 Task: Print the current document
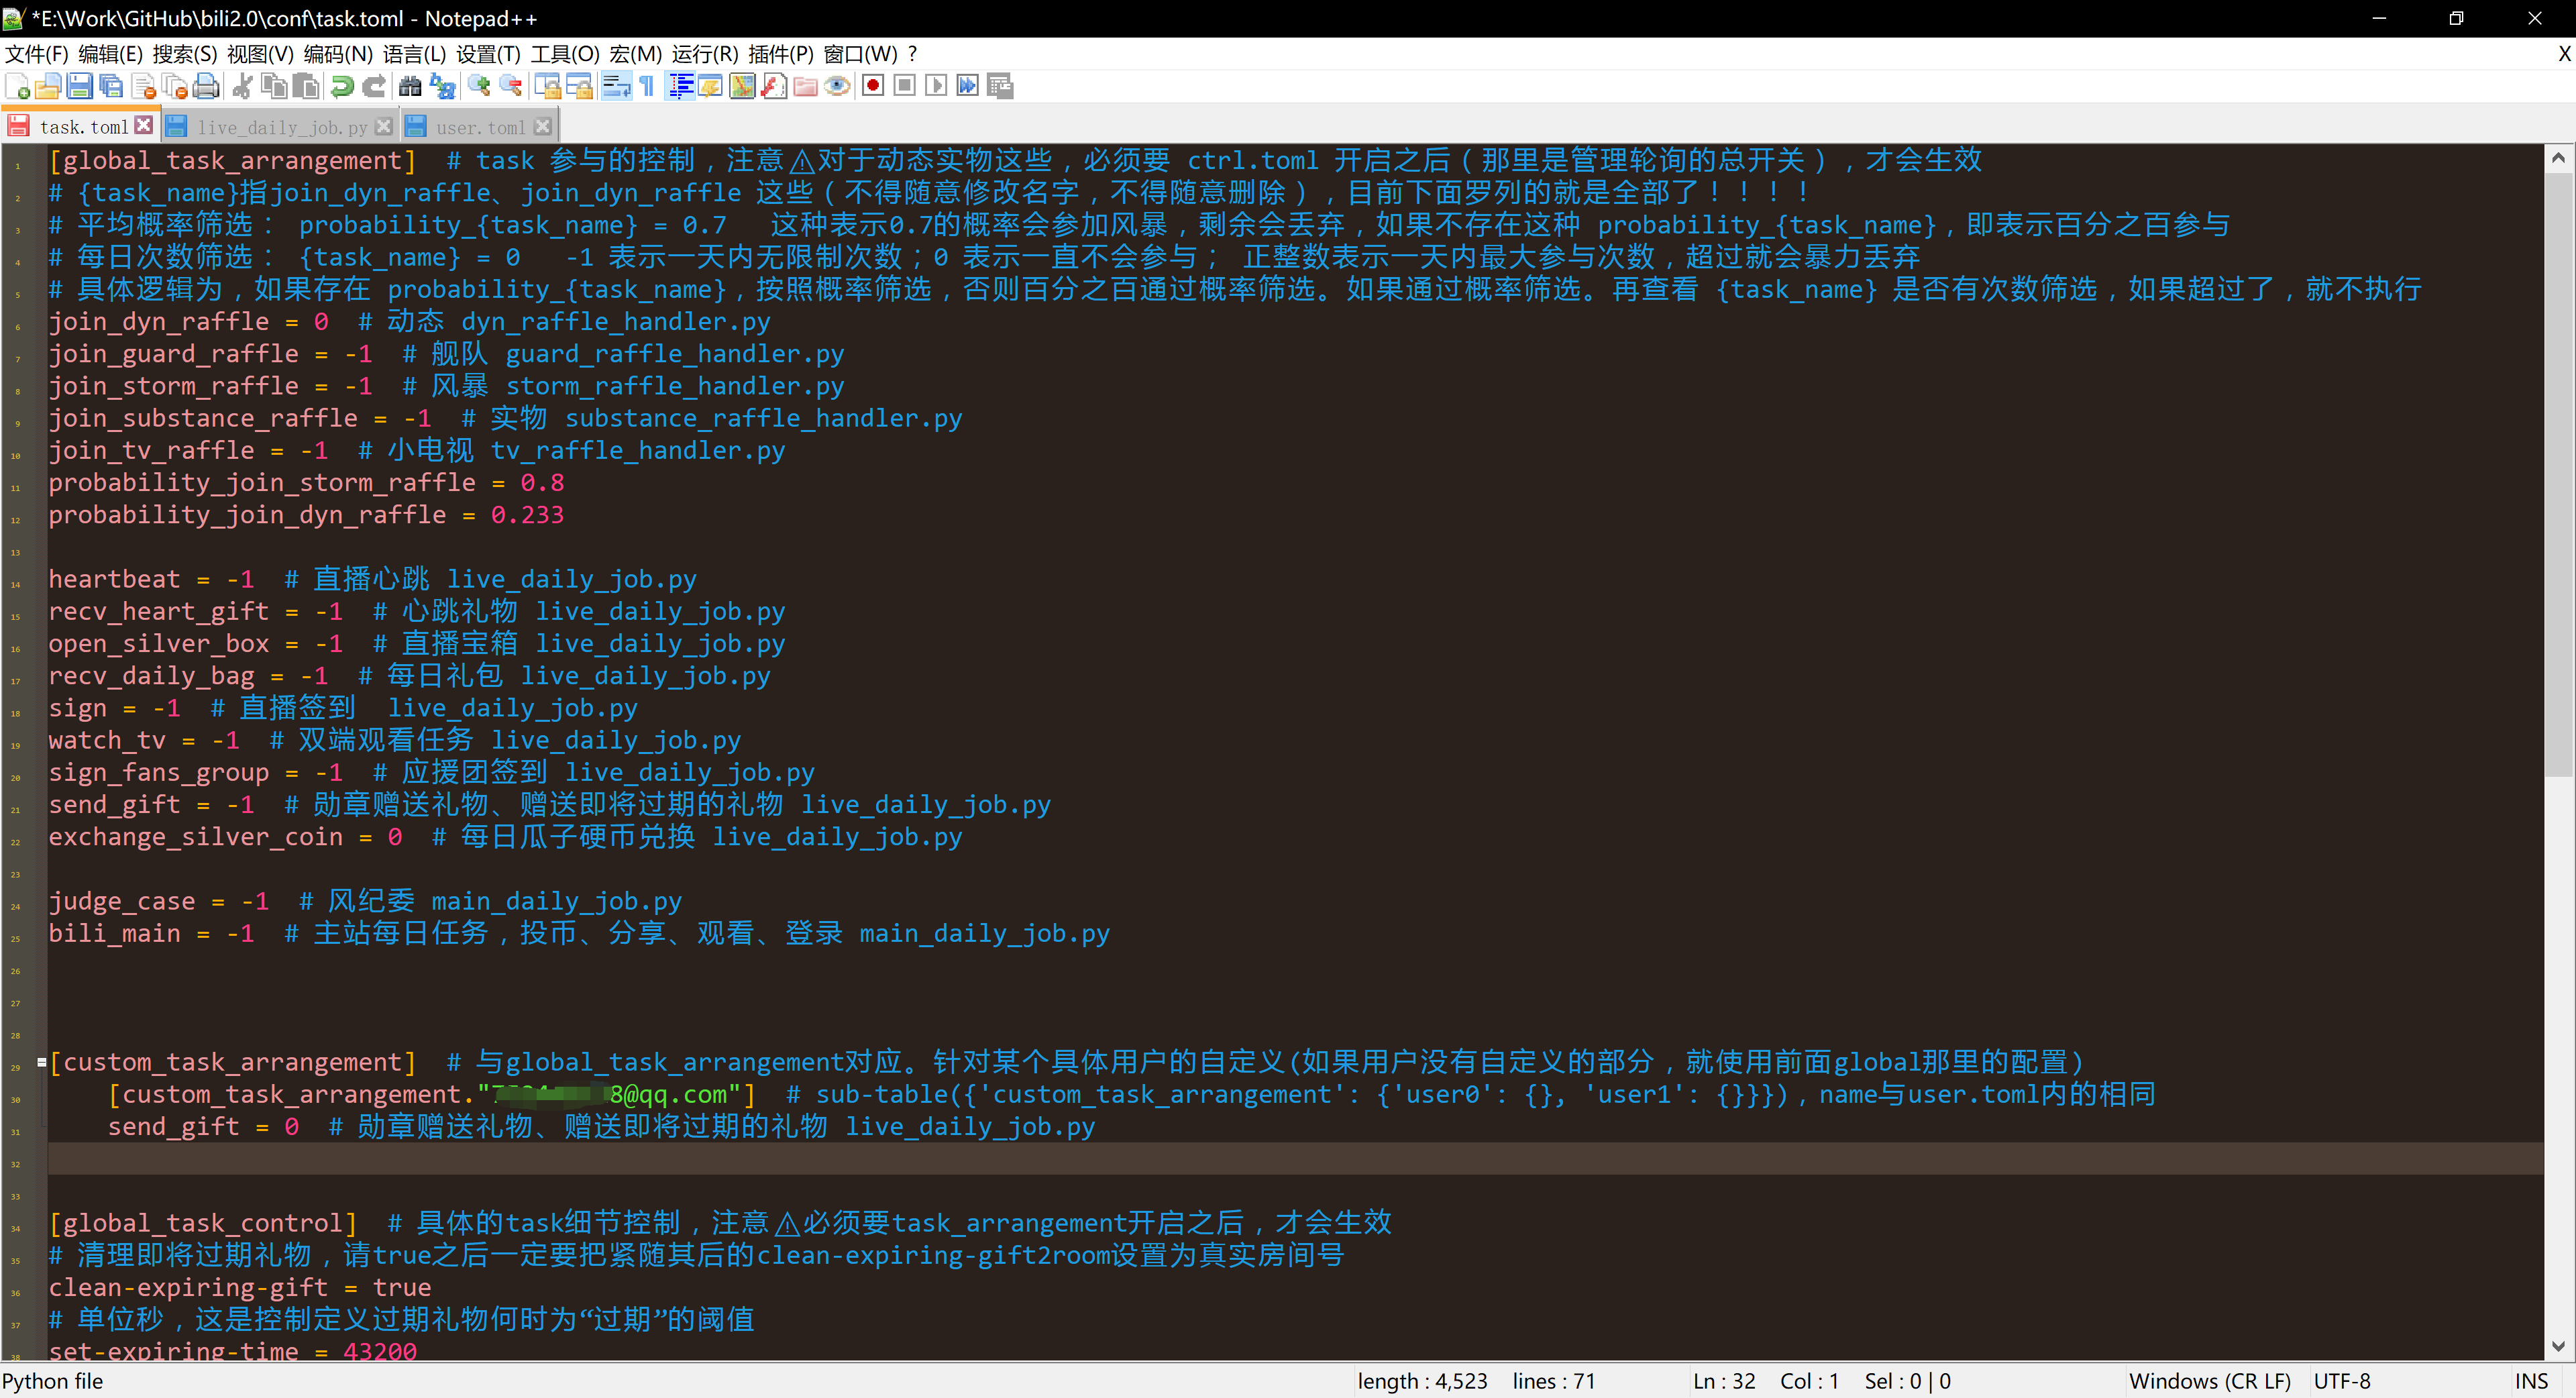pos(206,86)
